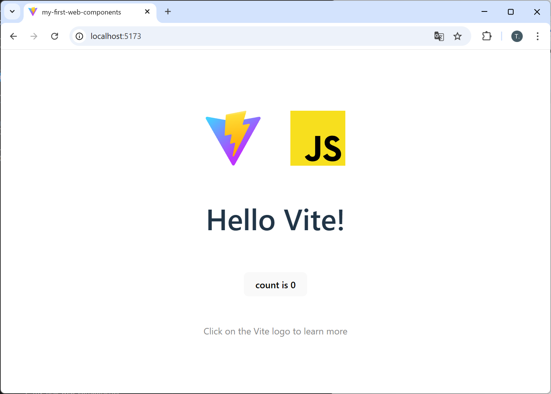Bookmark this tab with the star icon
The width and height of the screenshot is (551, 394).
[x=458, y=36]
